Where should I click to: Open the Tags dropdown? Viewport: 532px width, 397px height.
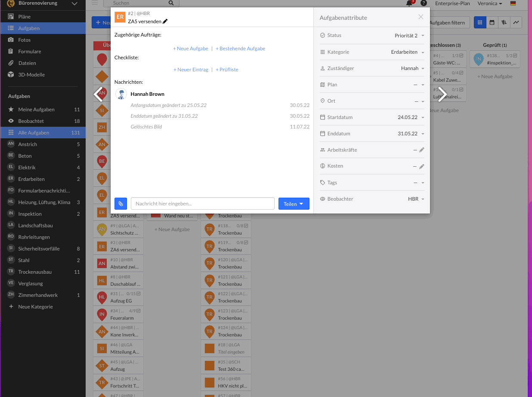pos(419,183)
